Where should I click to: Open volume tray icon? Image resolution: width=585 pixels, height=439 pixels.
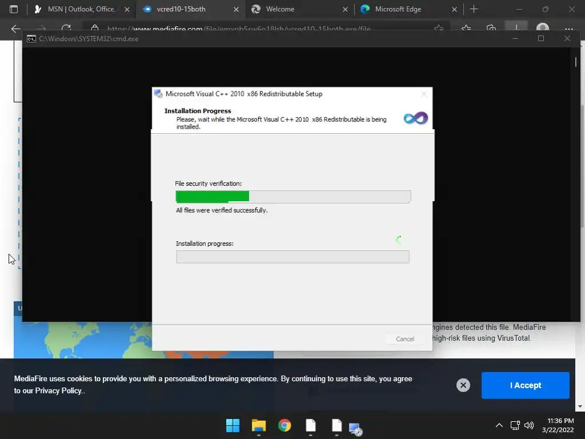[528, 425]
